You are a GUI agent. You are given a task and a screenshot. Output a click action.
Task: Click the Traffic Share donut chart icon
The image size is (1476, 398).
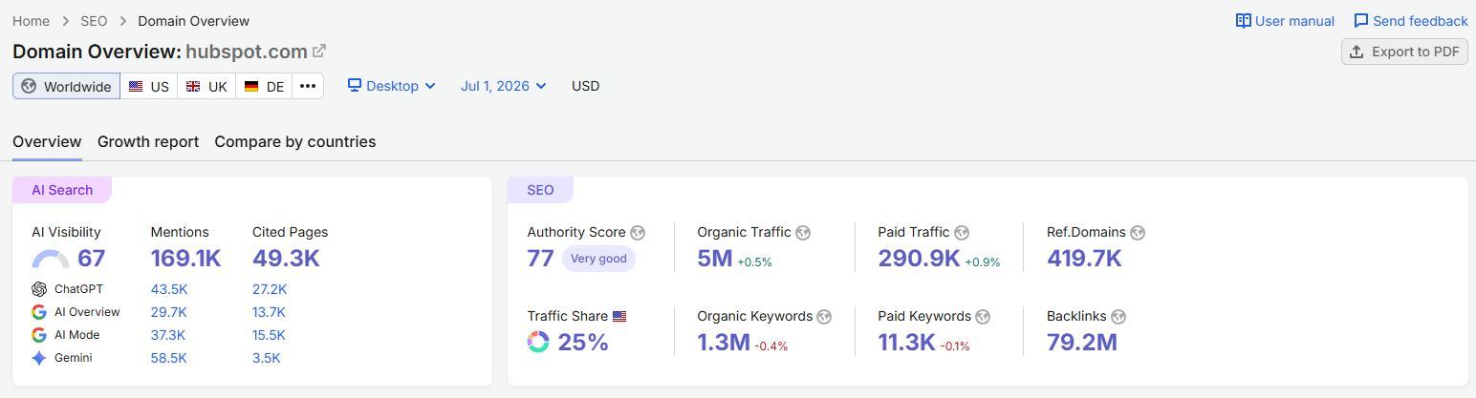538,342
